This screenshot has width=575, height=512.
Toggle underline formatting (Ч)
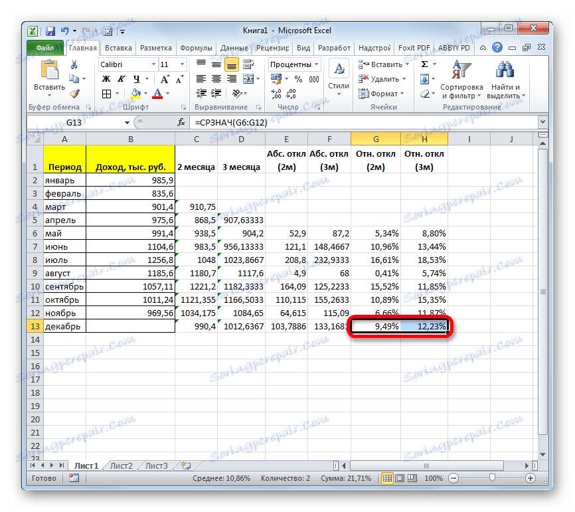135,79
